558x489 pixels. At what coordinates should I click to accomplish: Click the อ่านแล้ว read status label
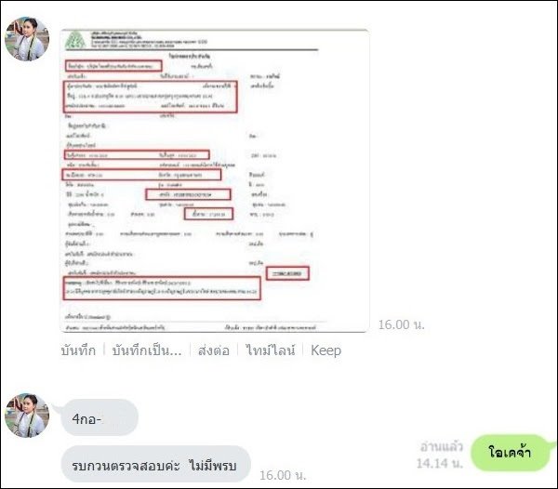click(441, 446)
